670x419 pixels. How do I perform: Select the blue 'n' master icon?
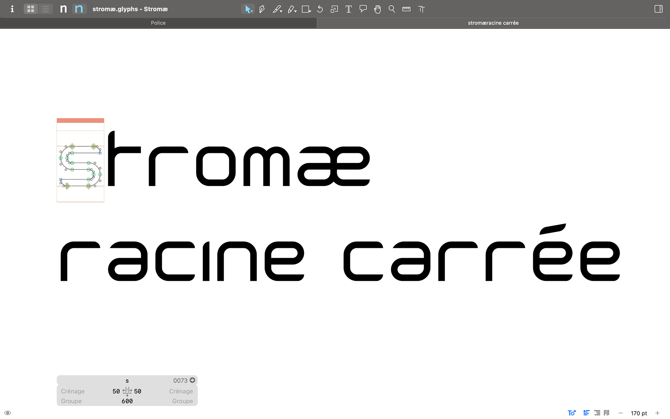pos(79,9)
